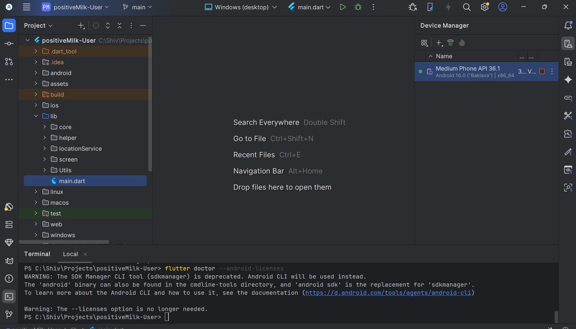576x329 pixels.
Task: Expand the screen folder
Action: click(45, 159)
